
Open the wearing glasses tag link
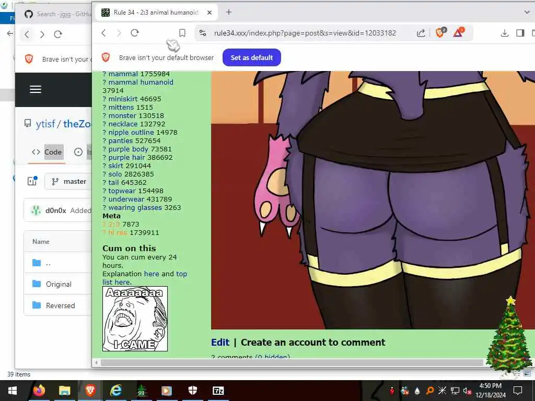click(135, 207)
